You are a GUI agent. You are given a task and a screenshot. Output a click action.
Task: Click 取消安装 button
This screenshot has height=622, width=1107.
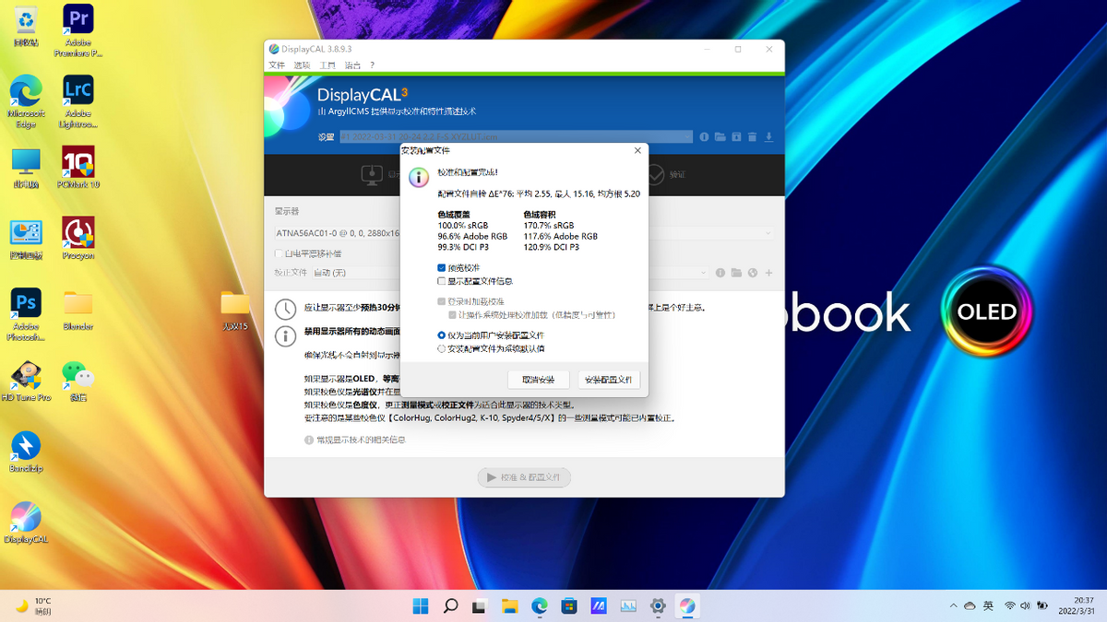[538, 380]
